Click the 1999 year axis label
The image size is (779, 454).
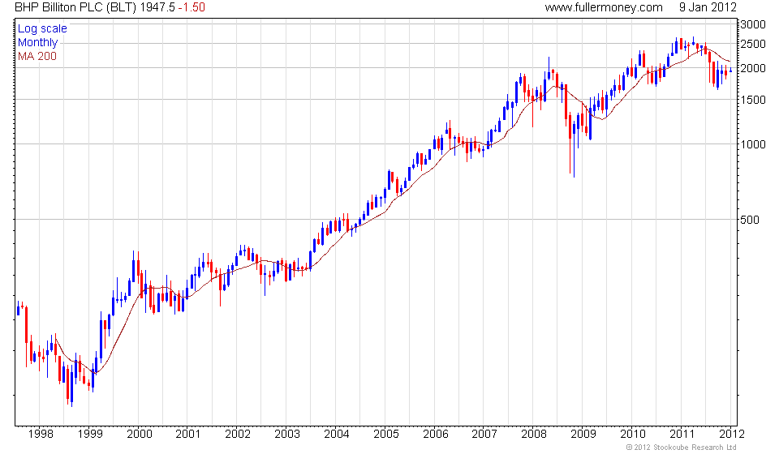(x=90, y=435)
